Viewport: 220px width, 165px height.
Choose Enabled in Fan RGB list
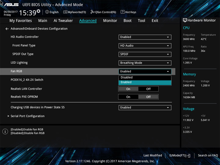point(145,82)
